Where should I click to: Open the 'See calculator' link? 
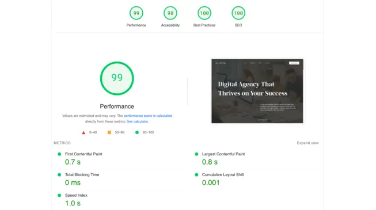(x=138, y=121)
